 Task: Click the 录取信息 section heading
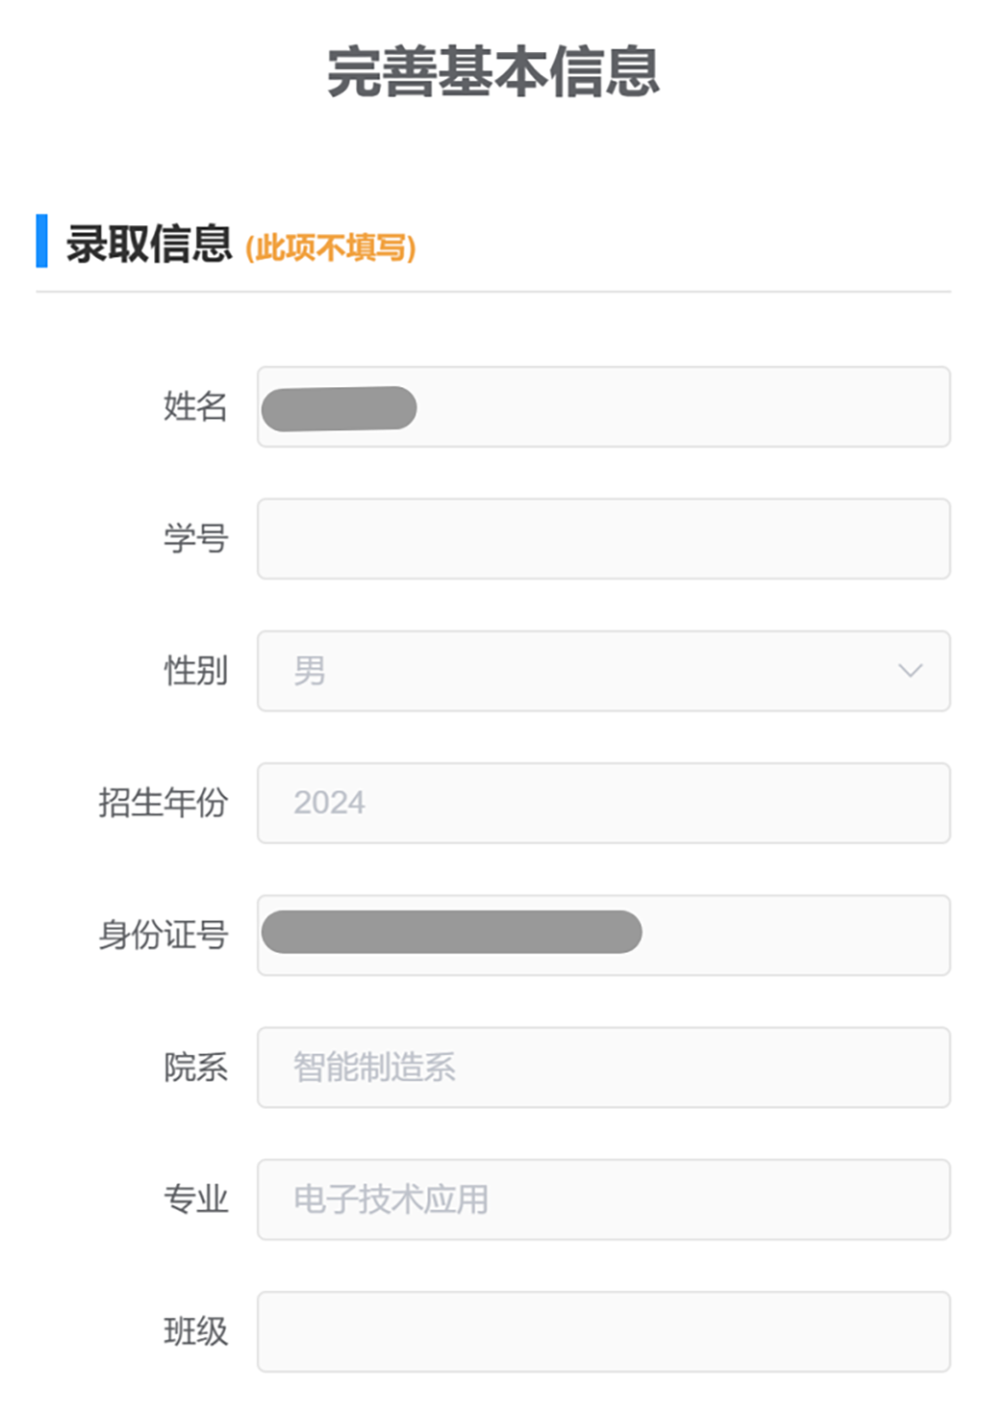coord(149,244)
